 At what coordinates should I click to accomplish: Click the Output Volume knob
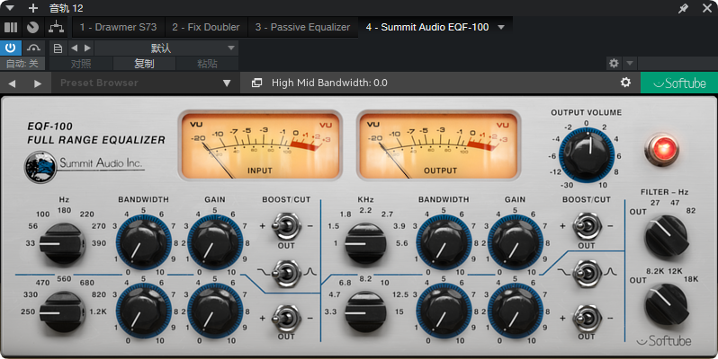[587, 155]
